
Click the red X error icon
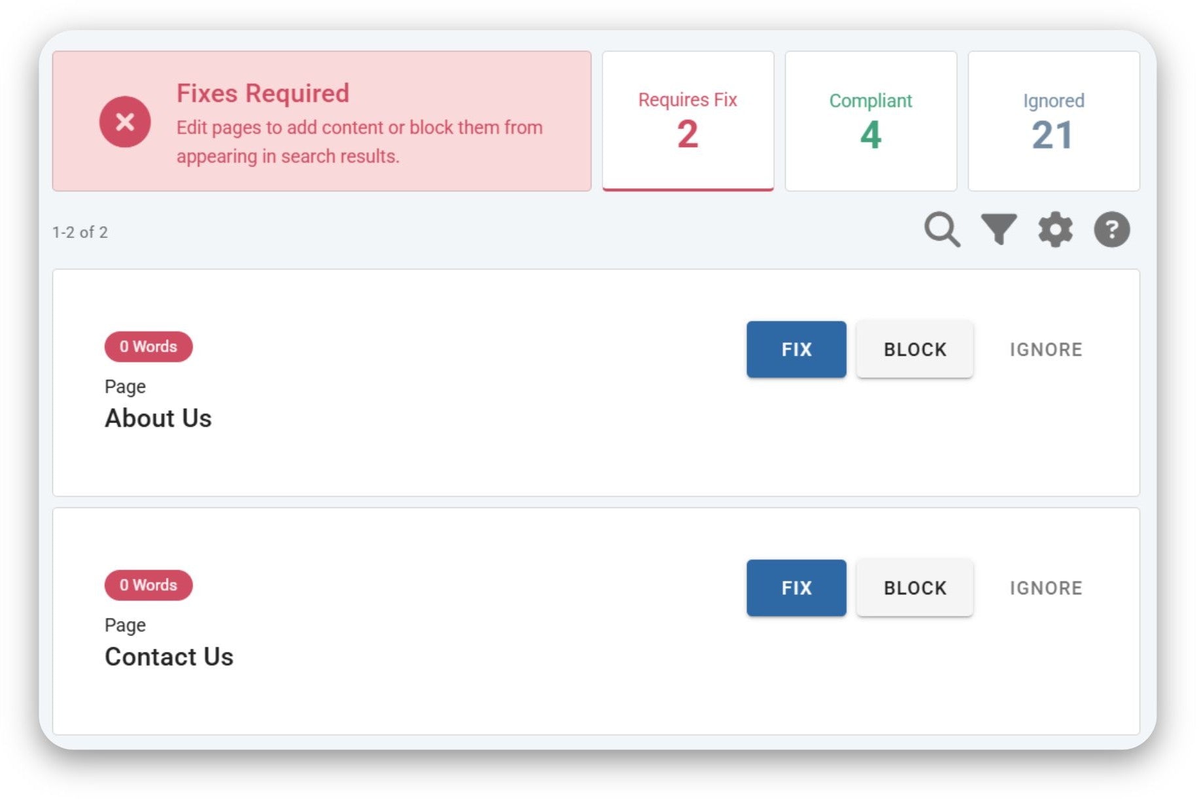(x=125, y=122)
